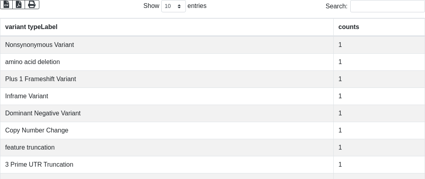Export table as CSV file
The image size is (425, 179).
point(6,4)
